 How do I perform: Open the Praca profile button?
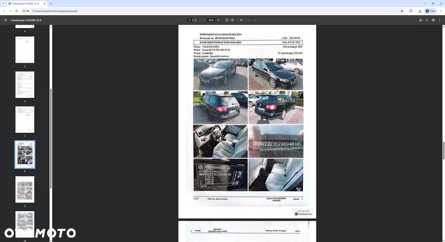pyautogui.click(x=430, y=11)
